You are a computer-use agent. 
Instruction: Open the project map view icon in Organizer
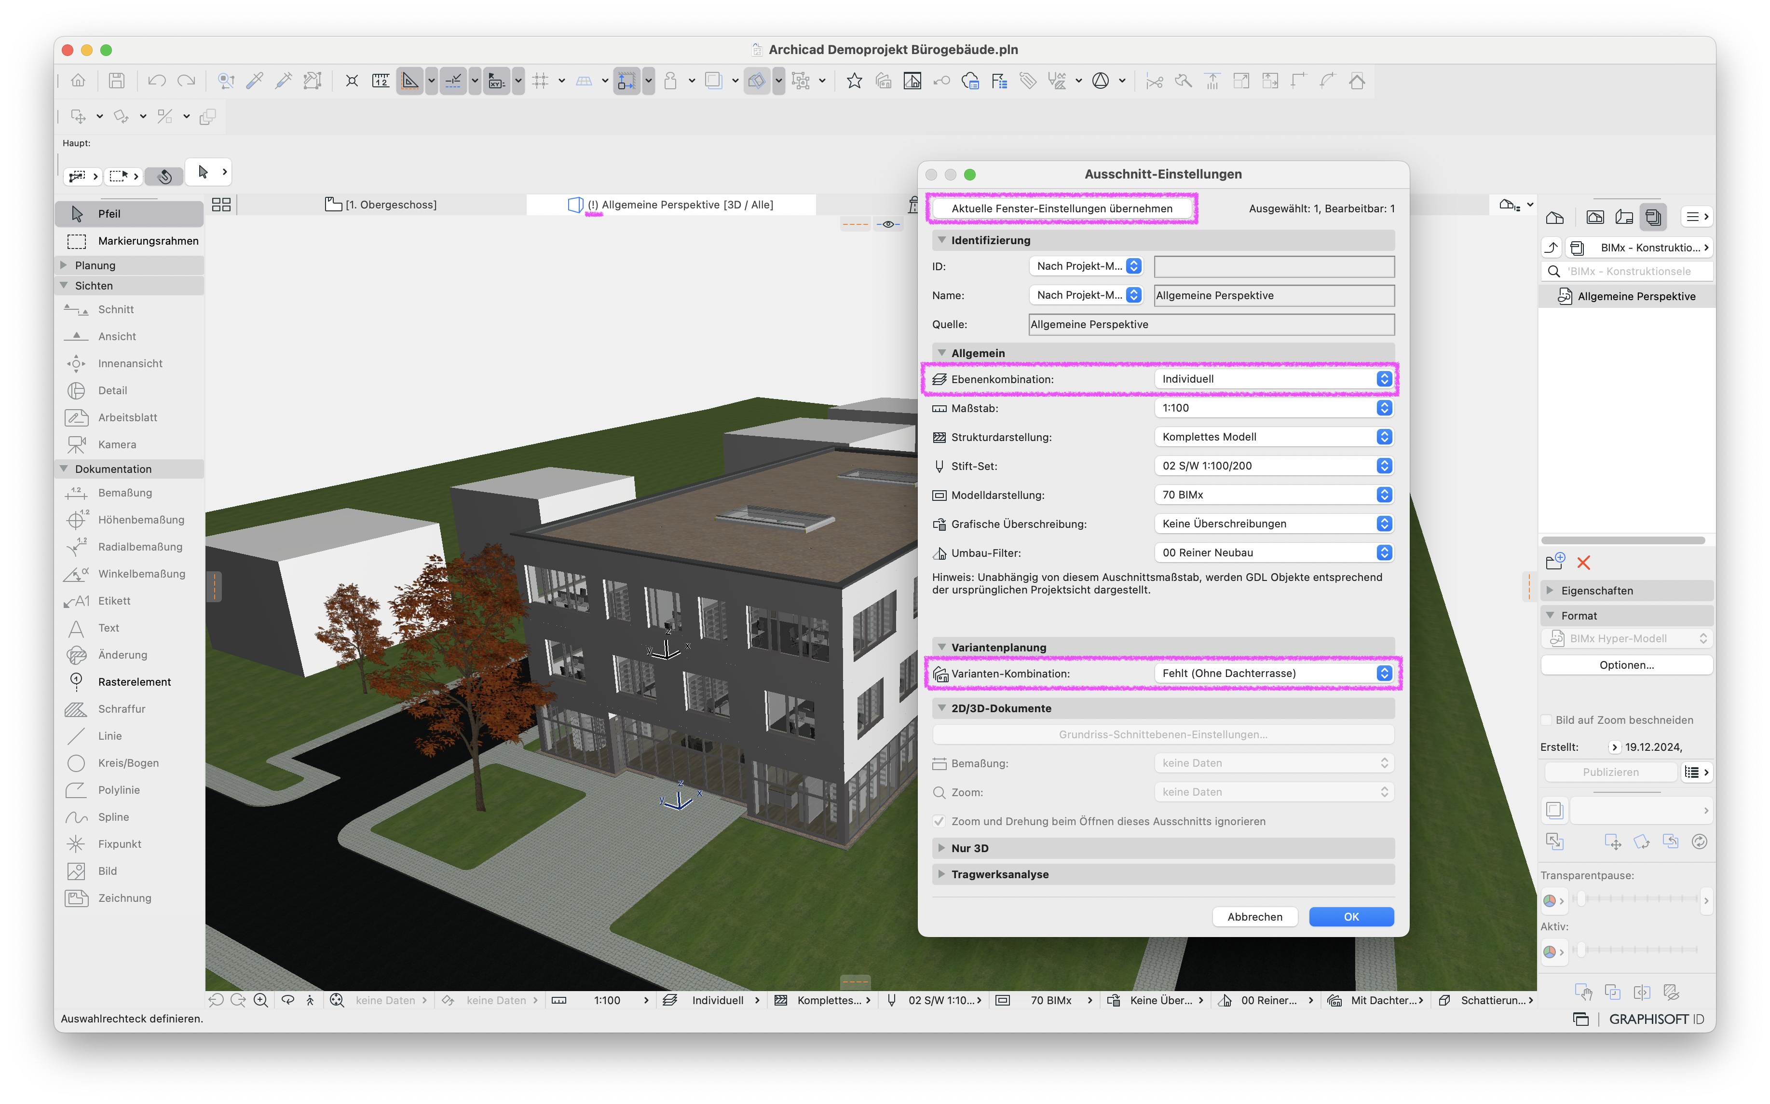[x=1555, y=217]
